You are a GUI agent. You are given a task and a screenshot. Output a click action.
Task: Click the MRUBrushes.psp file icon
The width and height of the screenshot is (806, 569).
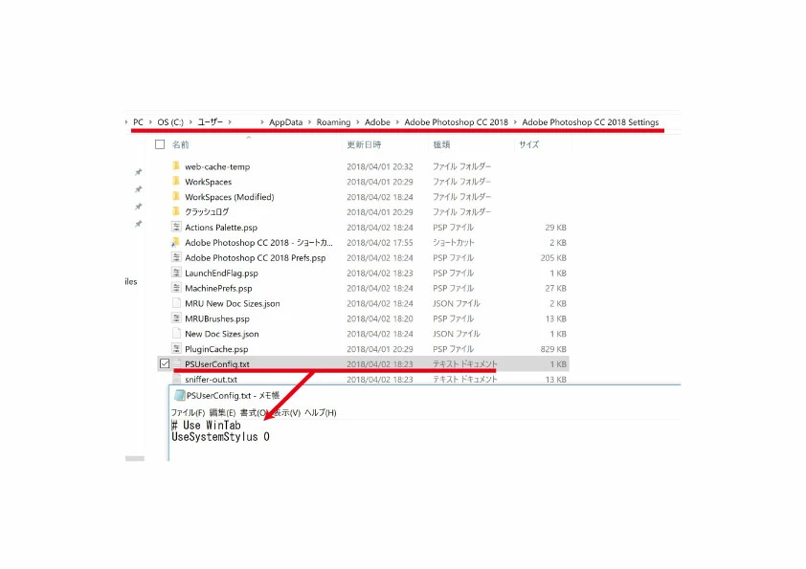[x=176, y=317]
